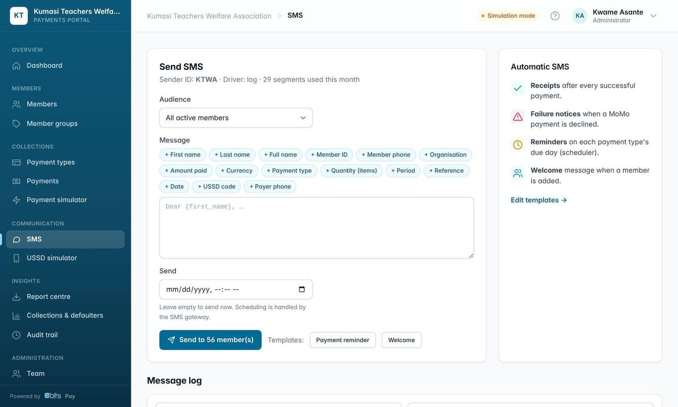Navigate to Payment simulator
This screenshot has width=678, height=407.
65,200
